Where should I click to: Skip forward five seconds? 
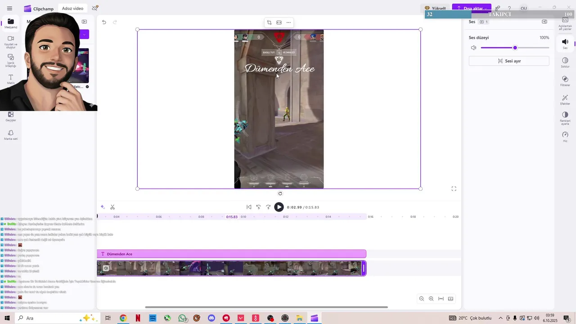(269, 207)
